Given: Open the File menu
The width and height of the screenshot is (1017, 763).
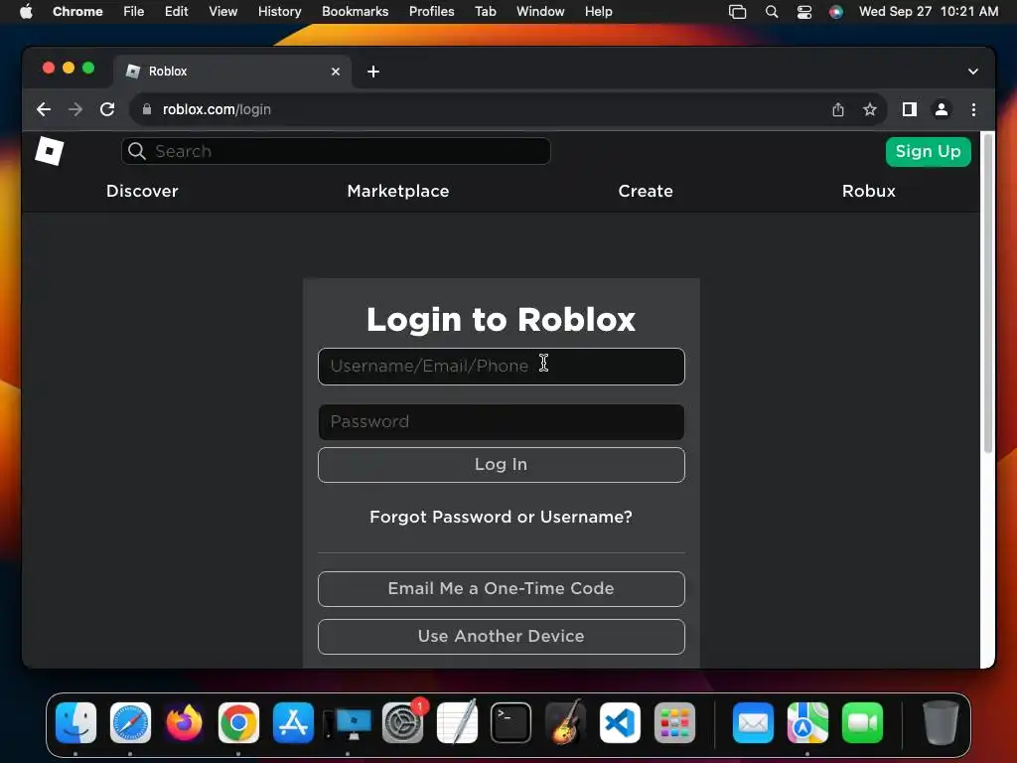Looking at the screenshot, I should click(x=134, y=12).
